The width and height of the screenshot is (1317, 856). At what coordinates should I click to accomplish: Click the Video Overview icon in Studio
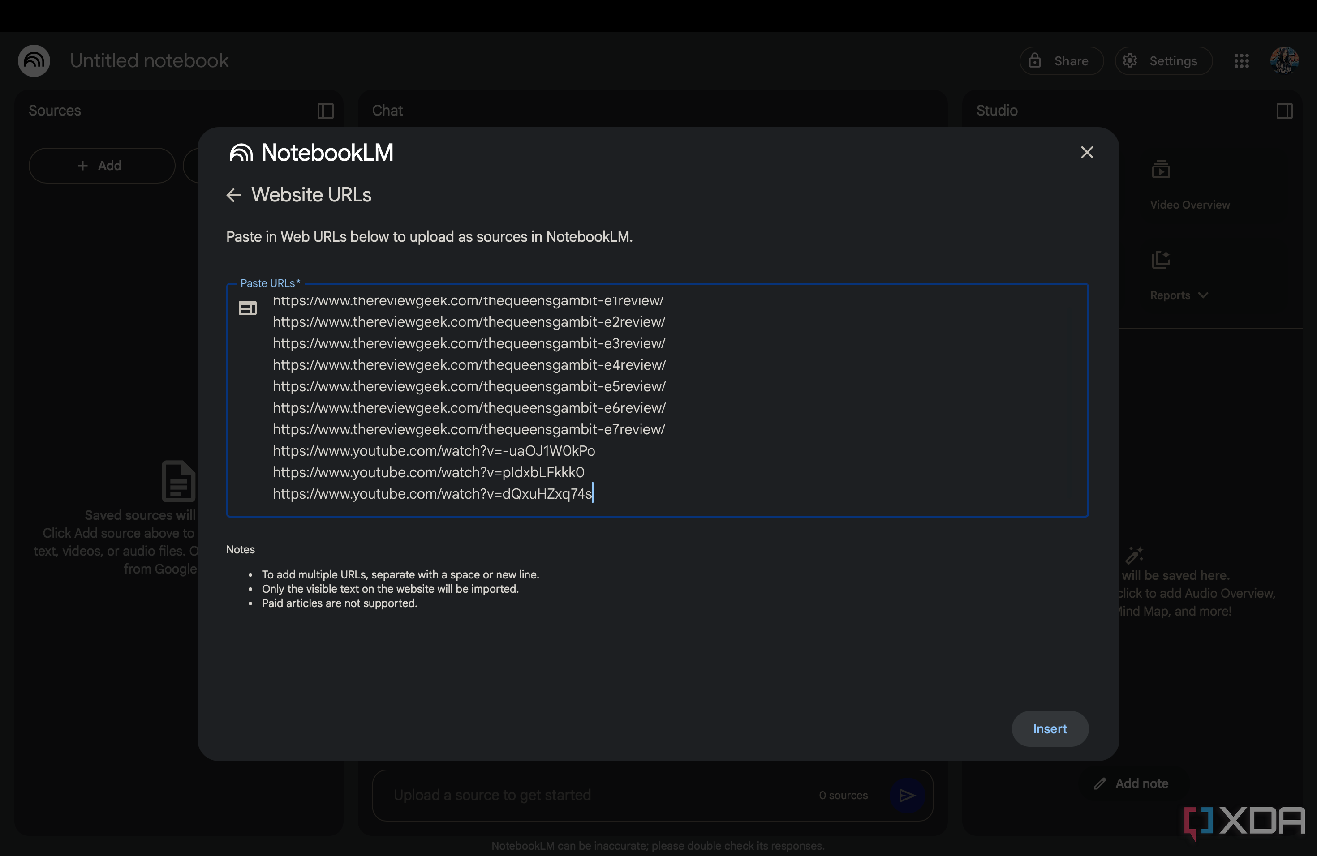(x=1160, y=170)
